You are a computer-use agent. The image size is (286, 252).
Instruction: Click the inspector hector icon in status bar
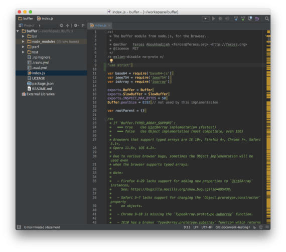[x=261, y=227]
